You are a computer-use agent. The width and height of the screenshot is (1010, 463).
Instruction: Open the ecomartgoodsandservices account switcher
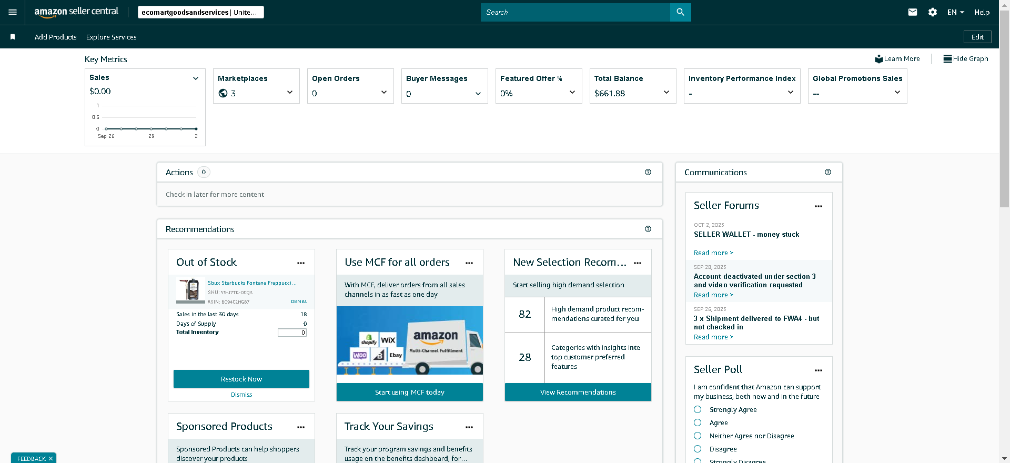[201, 12]
